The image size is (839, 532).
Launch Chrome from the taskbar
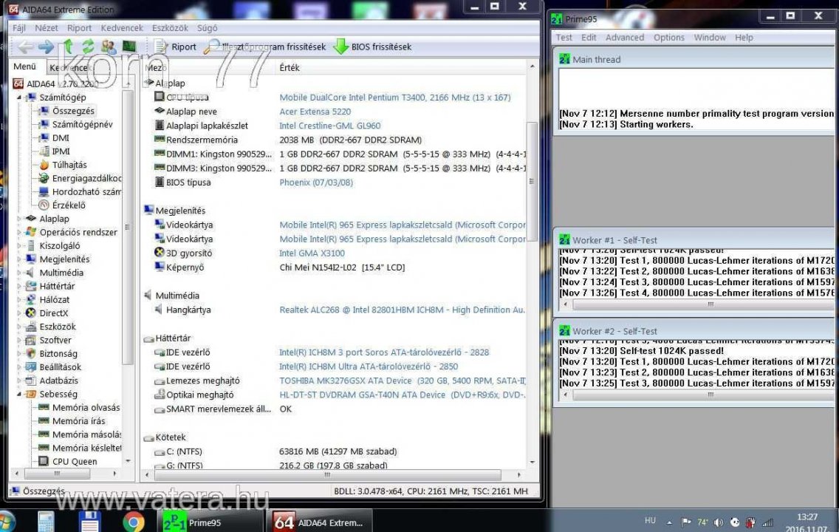tap(133, 522)
